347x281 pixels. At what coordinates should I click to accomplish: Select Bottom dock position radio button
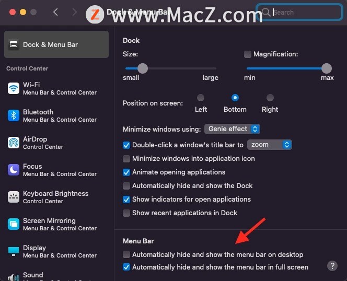pos(235,98)
